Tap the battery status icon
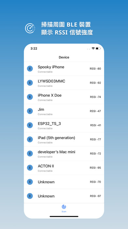This screenshot has width=128, height=229. click(x=98, y=48)
